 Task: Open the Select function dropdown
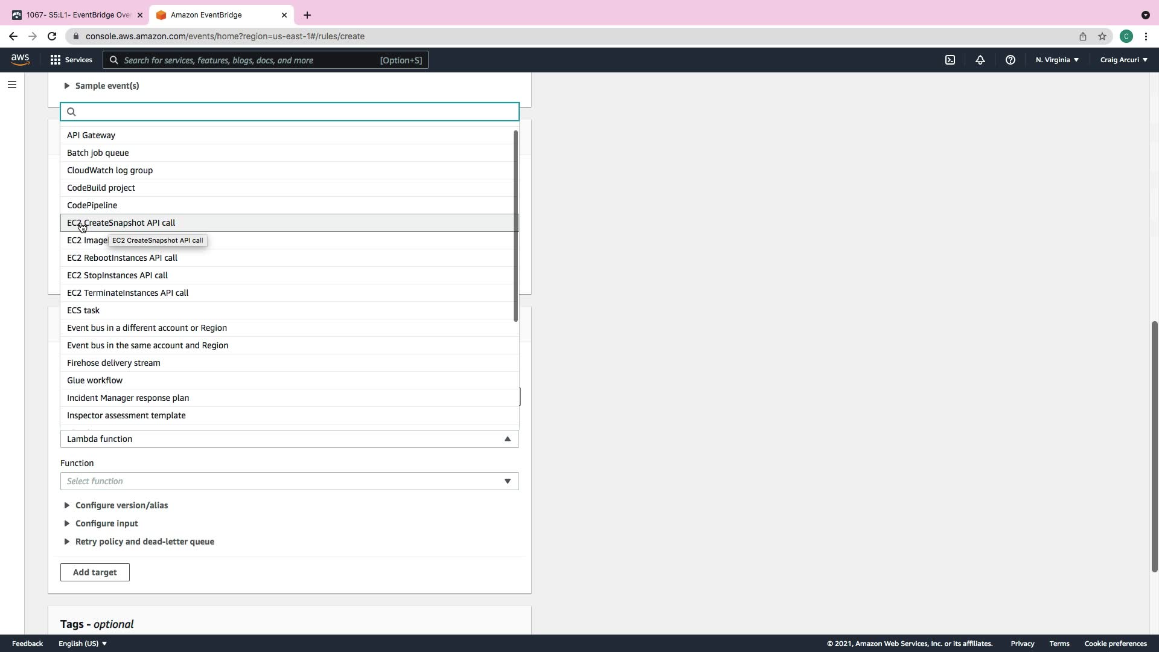pyautogui.click(x=289, y=481)
